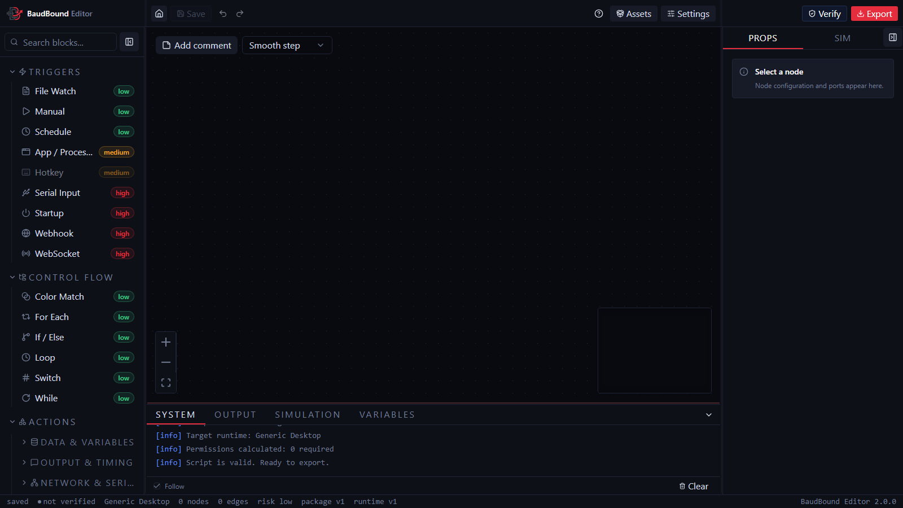Select the For Each block
The height and width of the screenshot is (508, 903).
pos(78,317)
